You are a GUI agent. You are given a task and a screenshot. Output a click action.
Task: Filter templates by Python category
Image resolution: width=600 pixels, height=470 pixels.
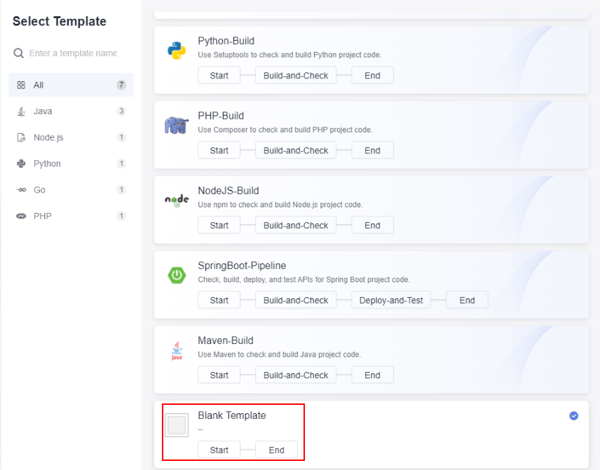coord(71,164)
